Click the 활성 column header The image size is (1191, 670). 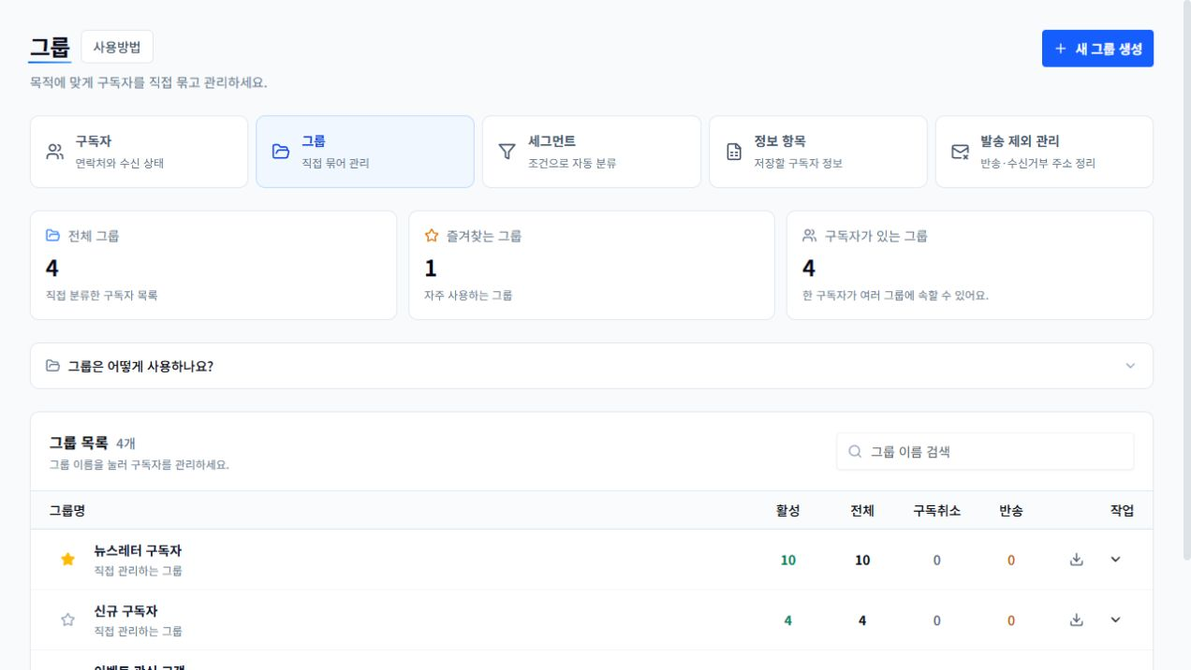[x=788, y=510]
